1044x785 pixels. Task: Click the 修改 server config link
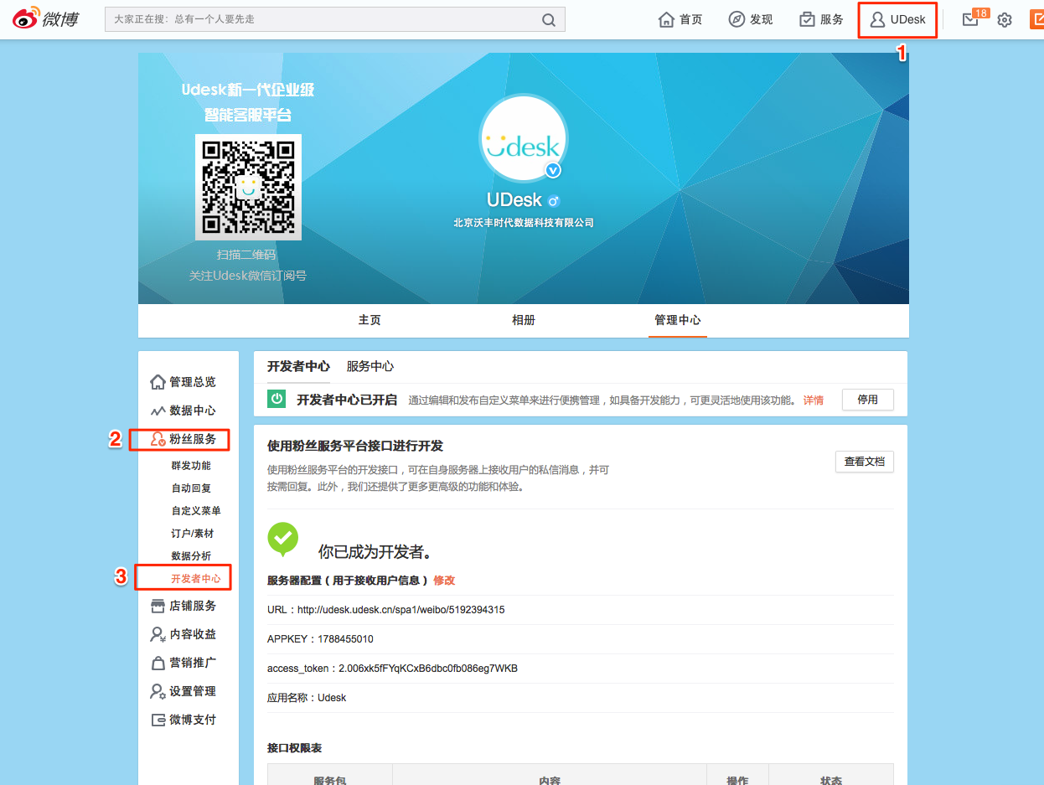[444, 580]
